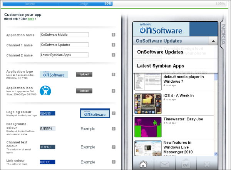Click the Application name text field
Viewport: 231px width, 170px height.
[x=64, y=35]
